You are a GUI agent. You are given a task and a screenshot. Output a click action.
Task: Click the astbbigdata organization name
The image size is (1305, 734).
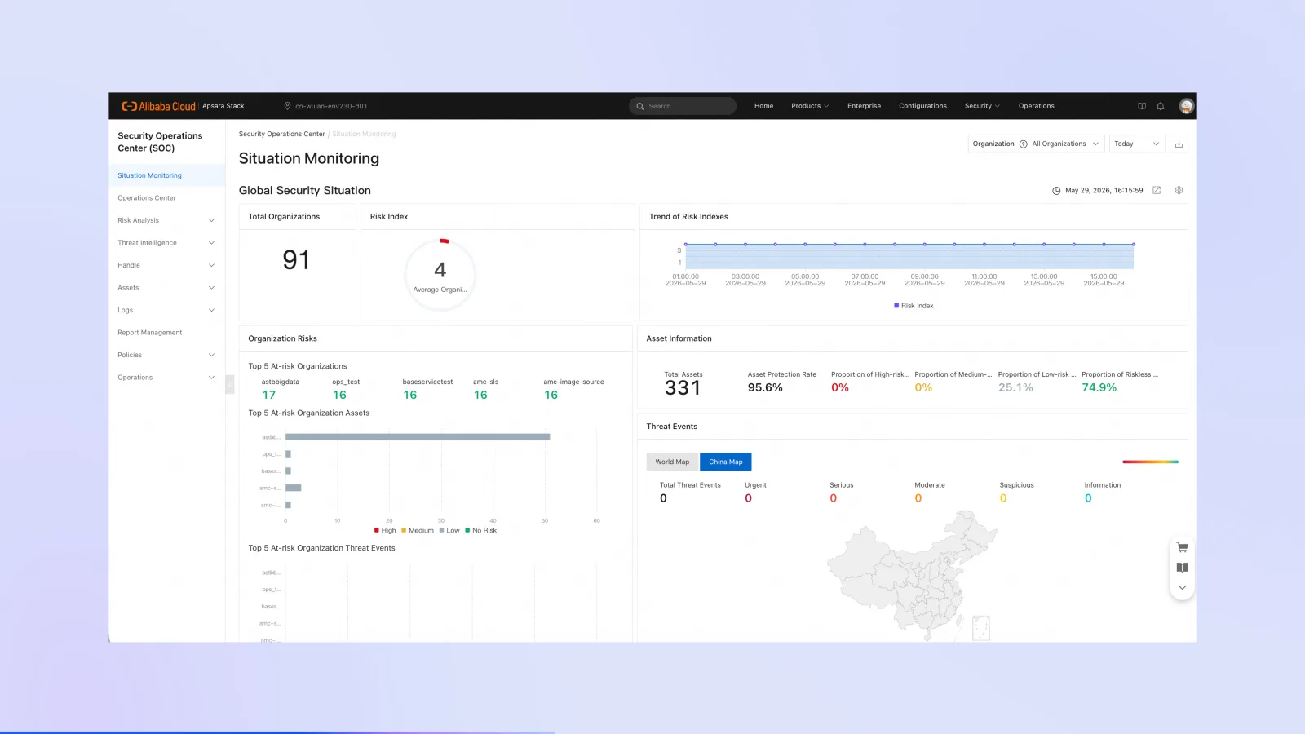pyautogui.click(x=280, y=382)
